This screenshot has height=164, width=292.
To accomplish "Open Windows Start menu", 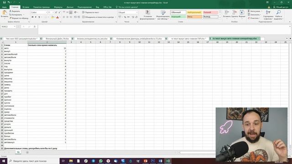I will [4, 161].
